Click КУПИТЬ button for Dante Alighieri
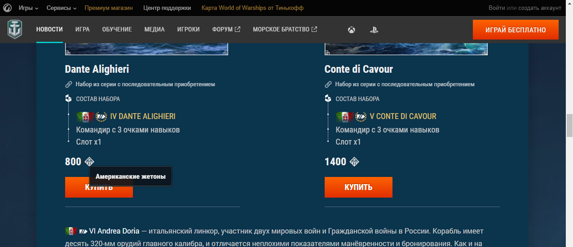This screenshot has height=247, width=573. (x=99, y=187)
